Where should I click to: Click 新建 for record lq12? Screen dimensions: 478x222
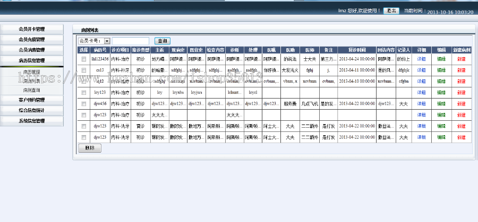click(x=462, y=82)
